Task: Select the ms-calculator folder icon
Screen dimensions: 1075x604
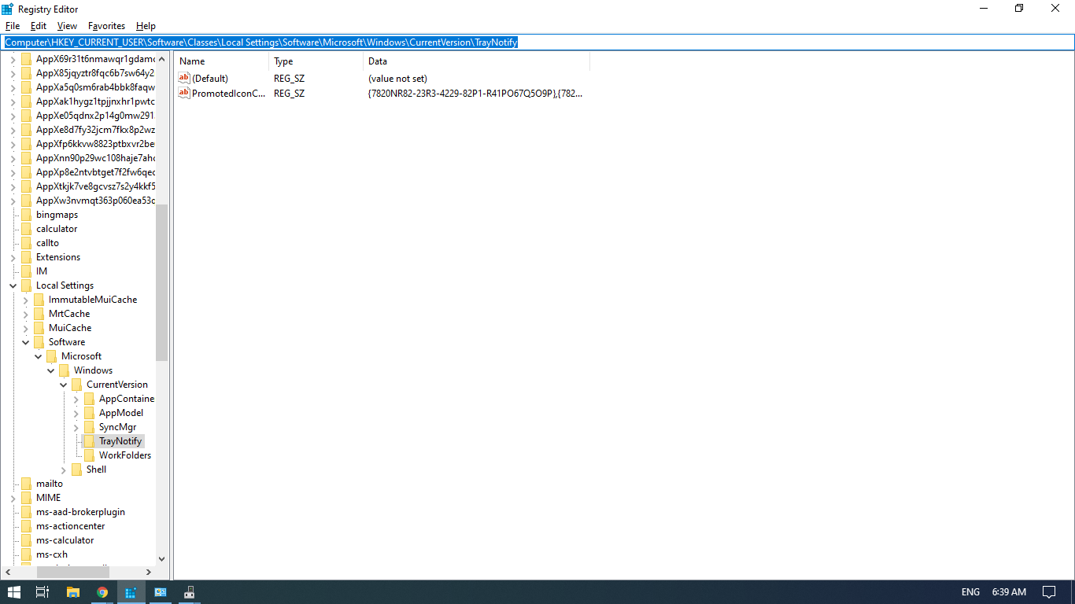Action: click(26, 540)
